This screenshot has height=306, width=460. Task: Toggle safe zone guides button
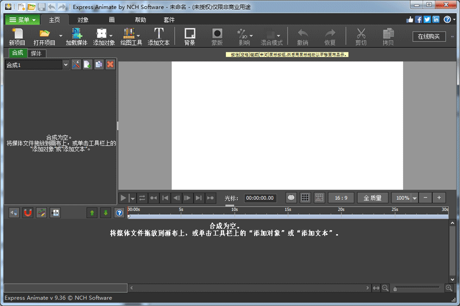(319, 197)
